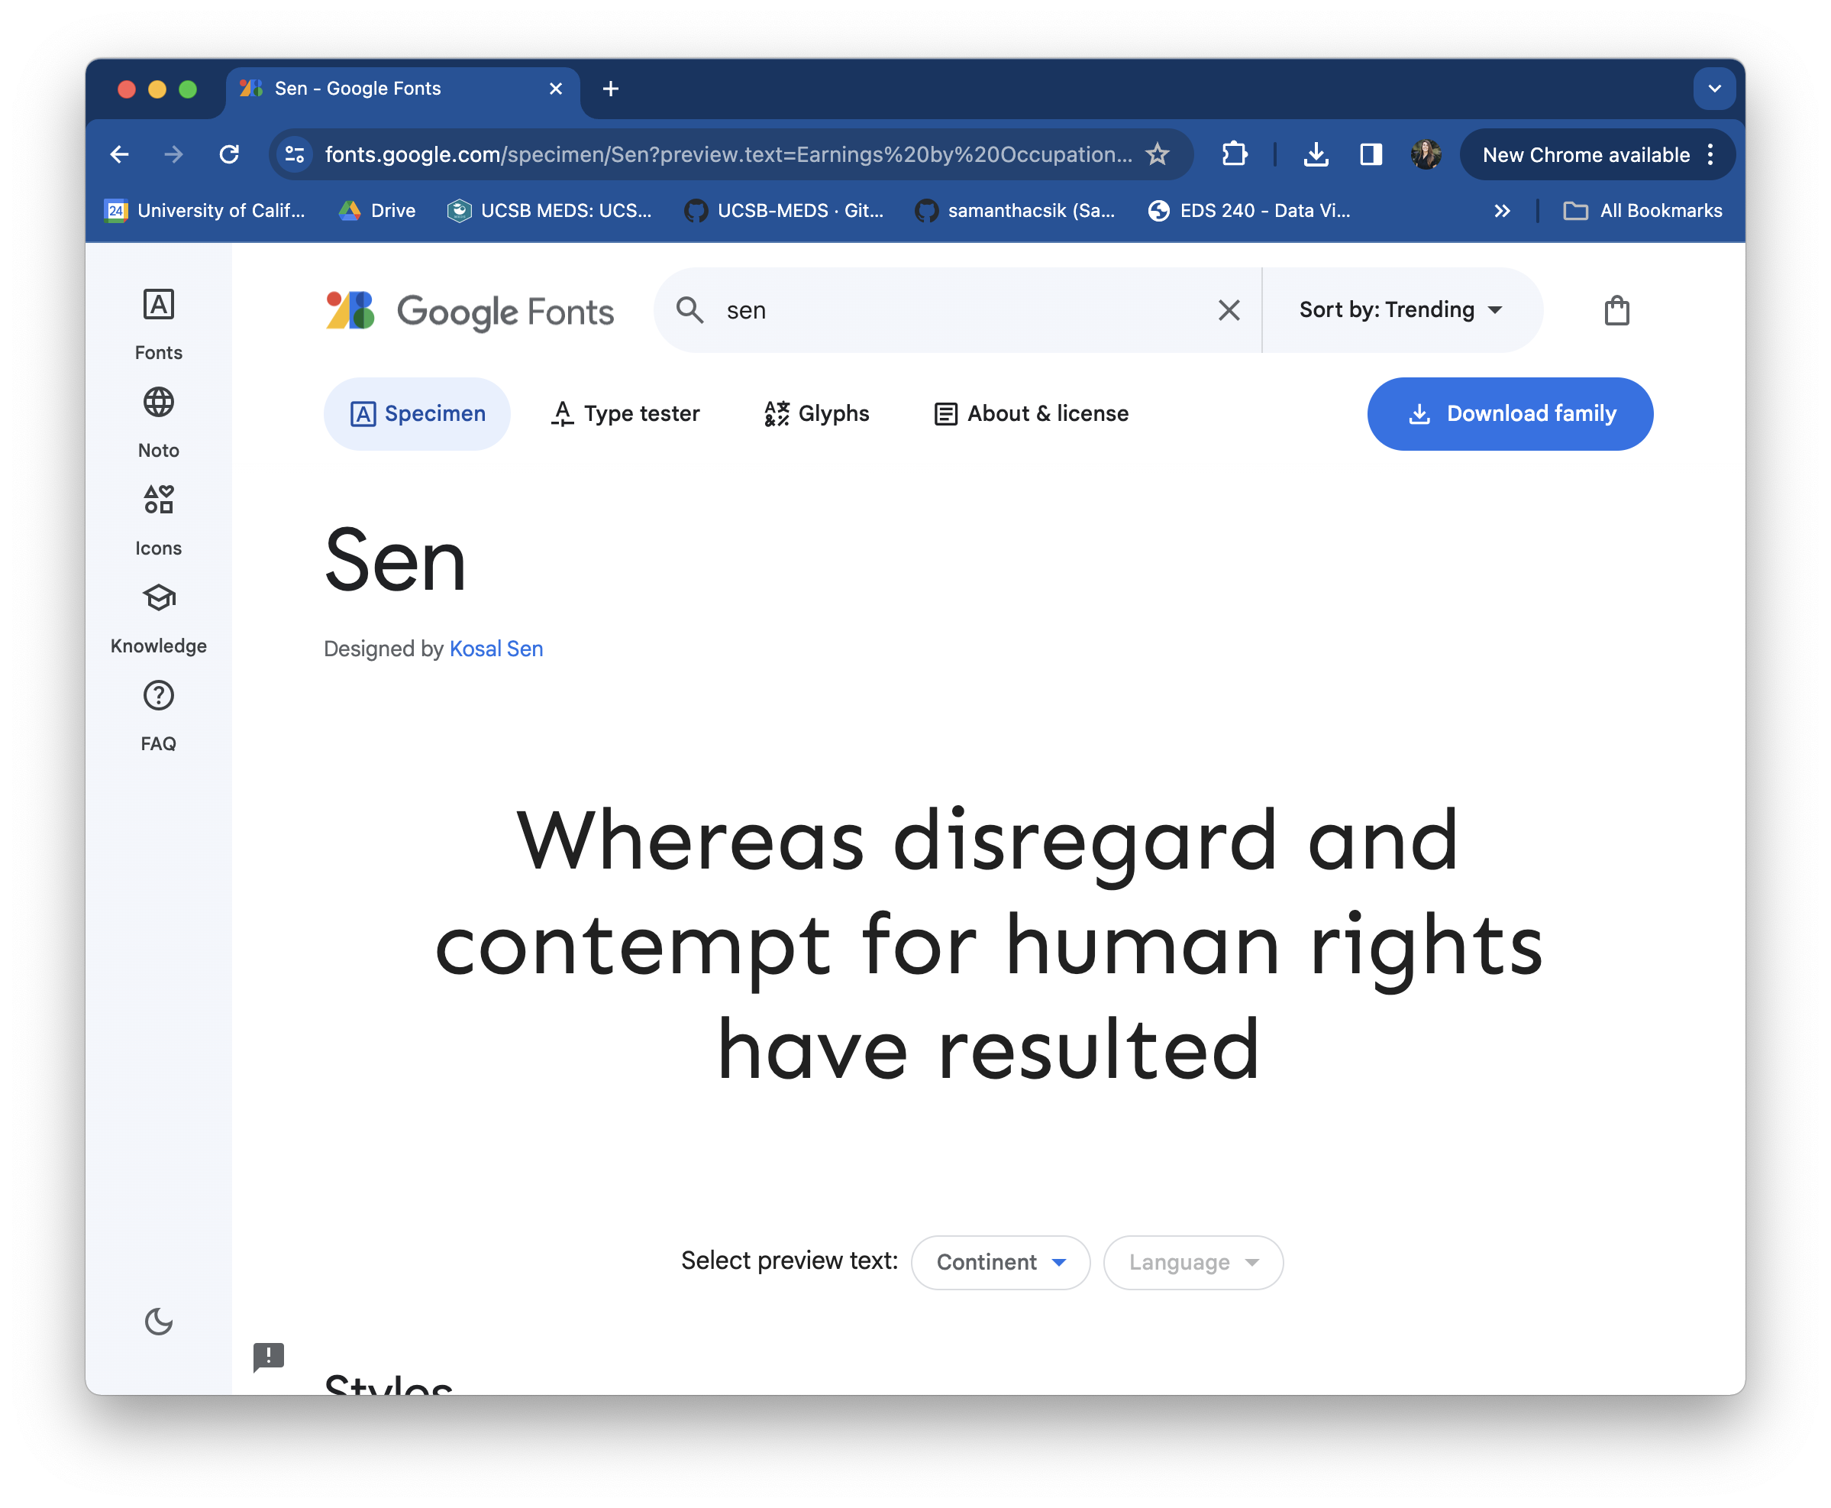The width and height of the screenshot is (1831, 1508).
Task: Go to Icons in the sidebar
Action: click(x=158, y=519)
